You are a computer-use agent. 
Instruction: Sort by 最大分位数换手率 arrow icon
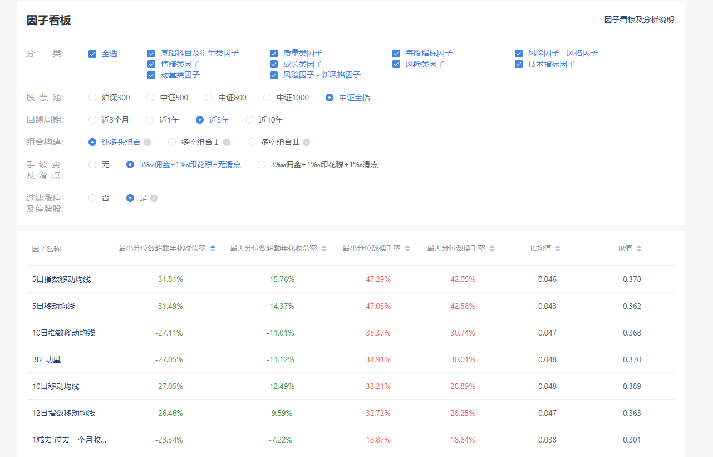pos(492,249)
